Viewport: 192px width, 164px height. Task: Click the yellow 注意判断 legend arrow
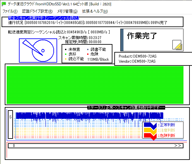[150, 131]
